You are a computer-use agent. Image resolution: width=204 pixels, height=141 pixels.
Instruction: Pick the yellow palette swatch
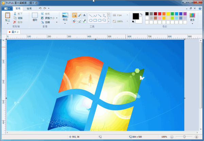(x=168, y=14)
